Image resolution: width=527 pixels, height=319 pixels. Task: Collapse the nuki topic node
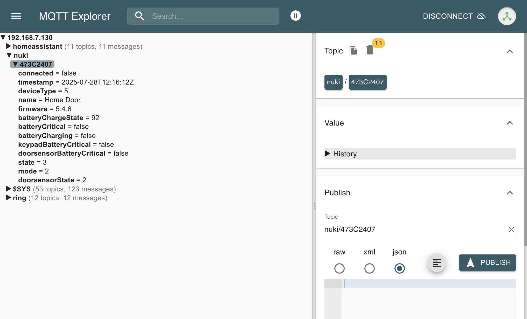[9, 55]
